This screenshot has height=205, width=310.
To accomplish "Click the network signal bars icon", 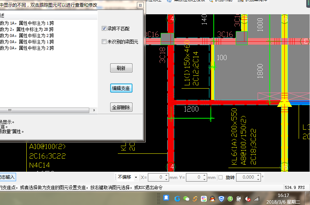I will tap(257, 199).
